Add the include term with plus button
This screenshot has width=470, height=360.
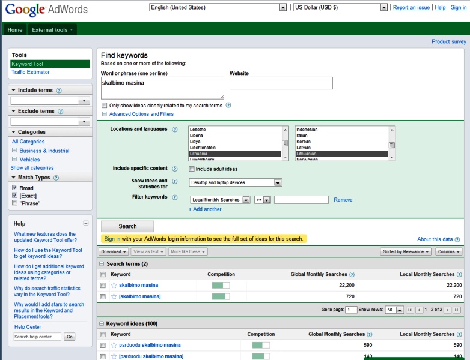coord(84,101)
